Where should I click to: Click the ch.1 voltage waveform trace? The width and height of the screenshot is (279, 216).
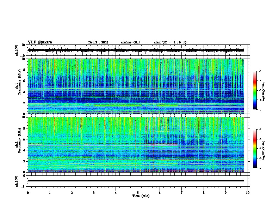136,50
